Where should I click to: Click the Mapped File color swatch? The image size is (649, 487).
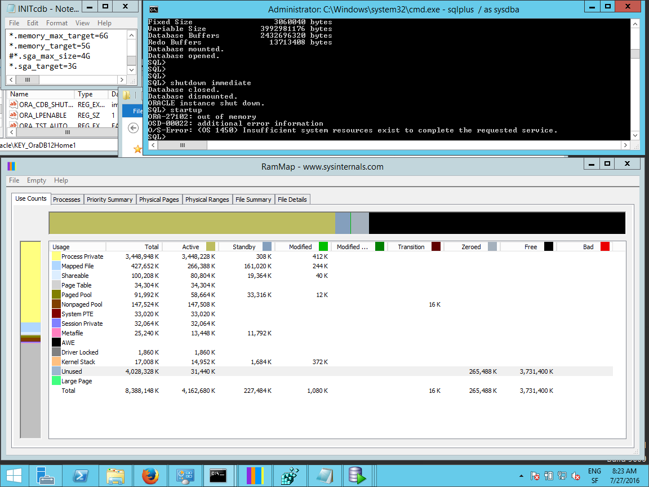point(56,266)
